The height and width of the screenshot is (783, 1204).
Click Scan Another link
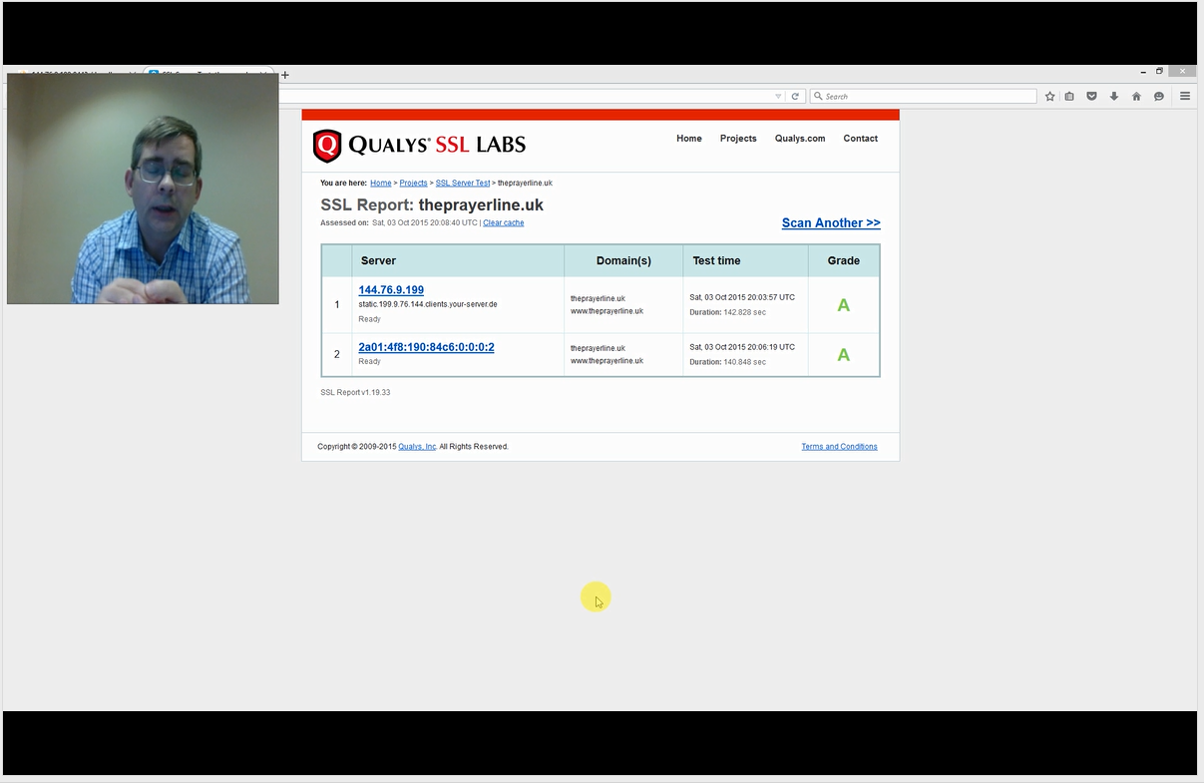point(831,223)
